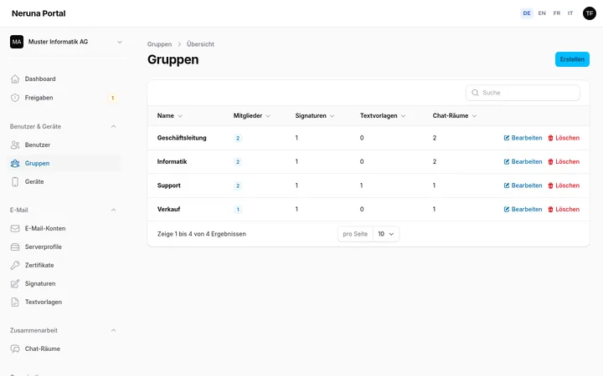Click the Neruna Portal title
The width and height of the screenshot is (603, 376).
click(x=39, y=13)
